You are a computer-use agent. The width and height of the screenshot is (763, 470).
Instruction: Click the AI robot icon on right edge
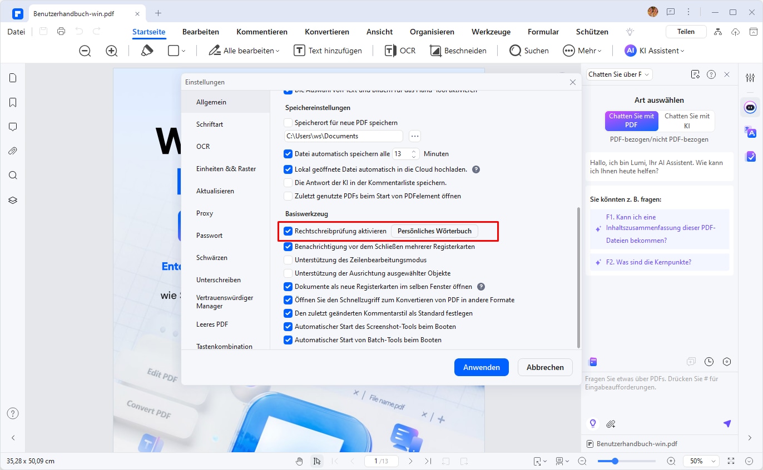[x=750, y=107]
